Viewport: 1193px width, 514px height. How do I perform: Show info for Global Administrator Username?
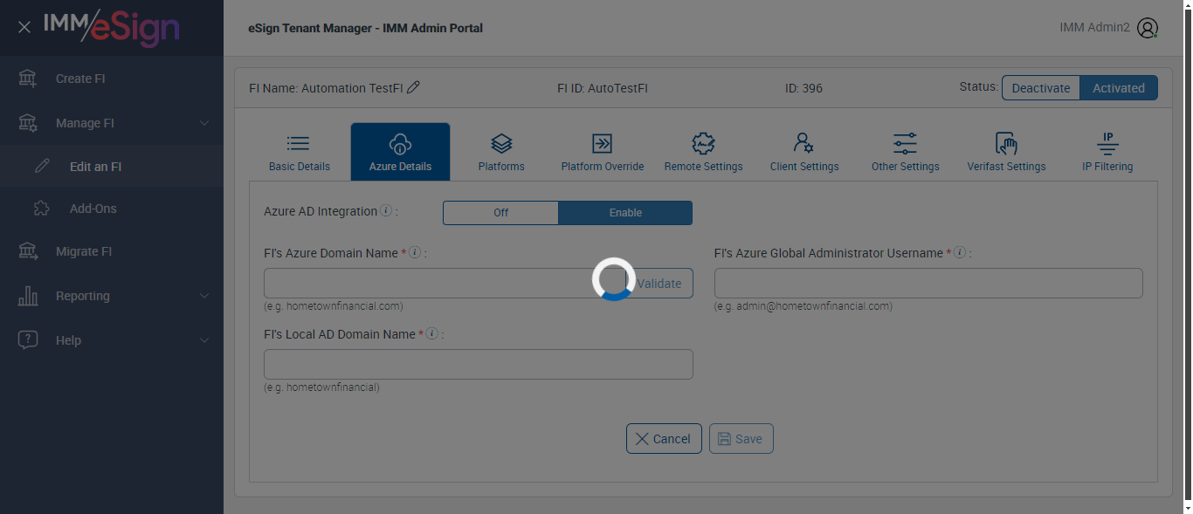point(959,253)
